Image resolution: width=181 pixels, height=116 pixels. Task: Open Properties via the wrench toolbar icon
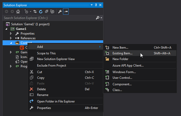[x=60, y=12]
